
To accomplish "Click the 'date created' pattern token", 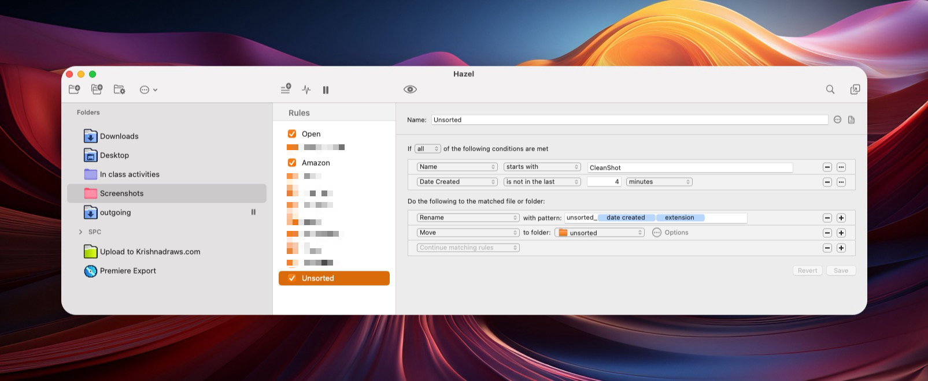I will (x=626, y=218).
